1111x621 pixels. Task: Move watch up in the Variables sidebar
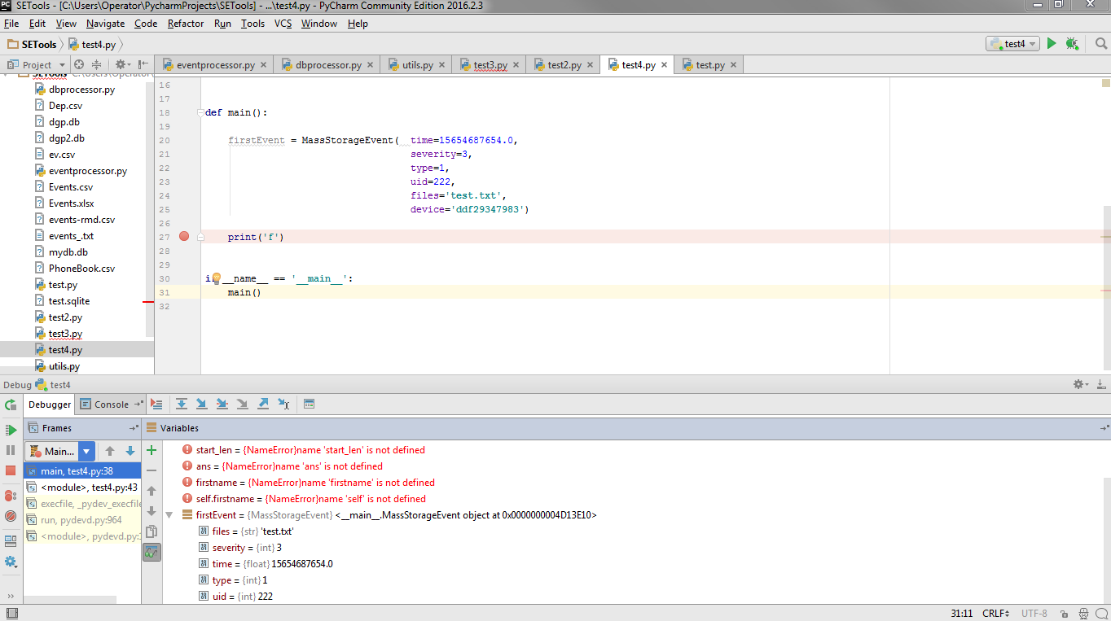click(x=151, y=491)
